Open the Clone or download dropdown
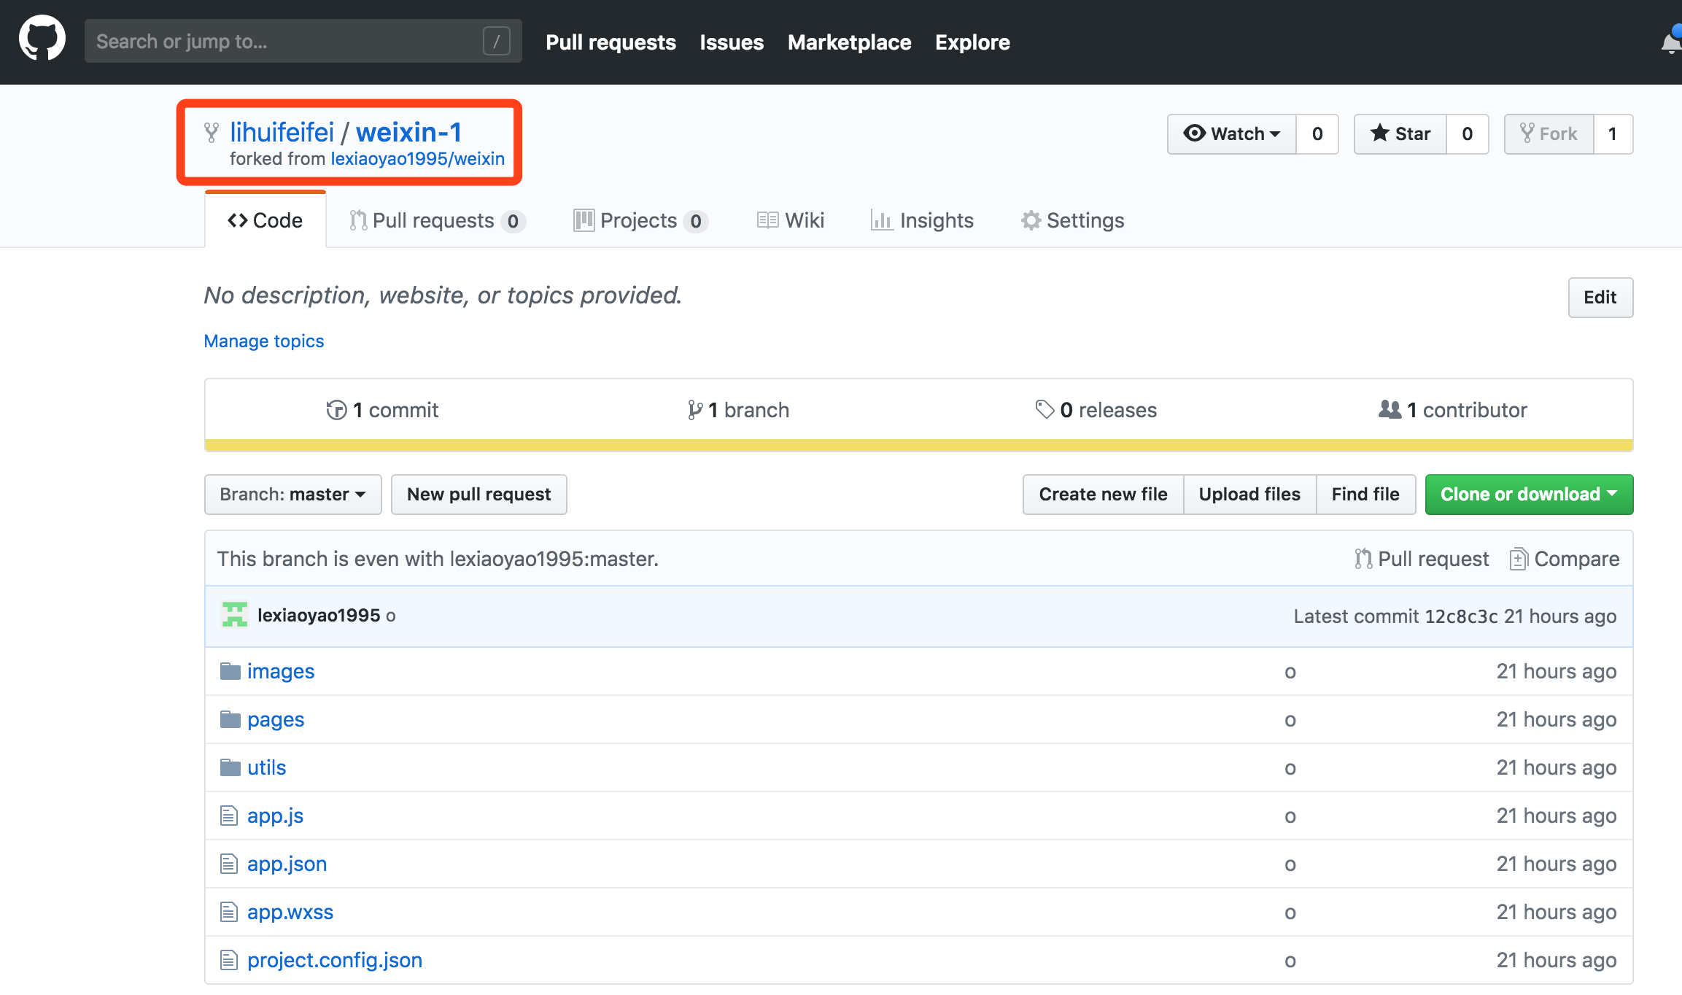 click(1529, 495)
